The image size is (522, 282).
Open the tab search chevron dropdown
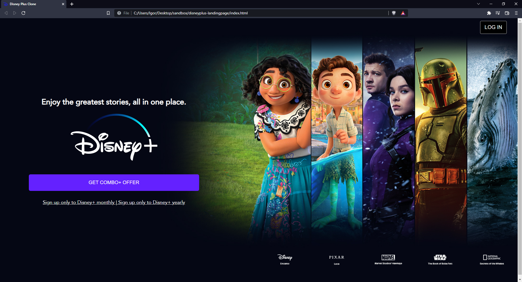pos(478,4)
